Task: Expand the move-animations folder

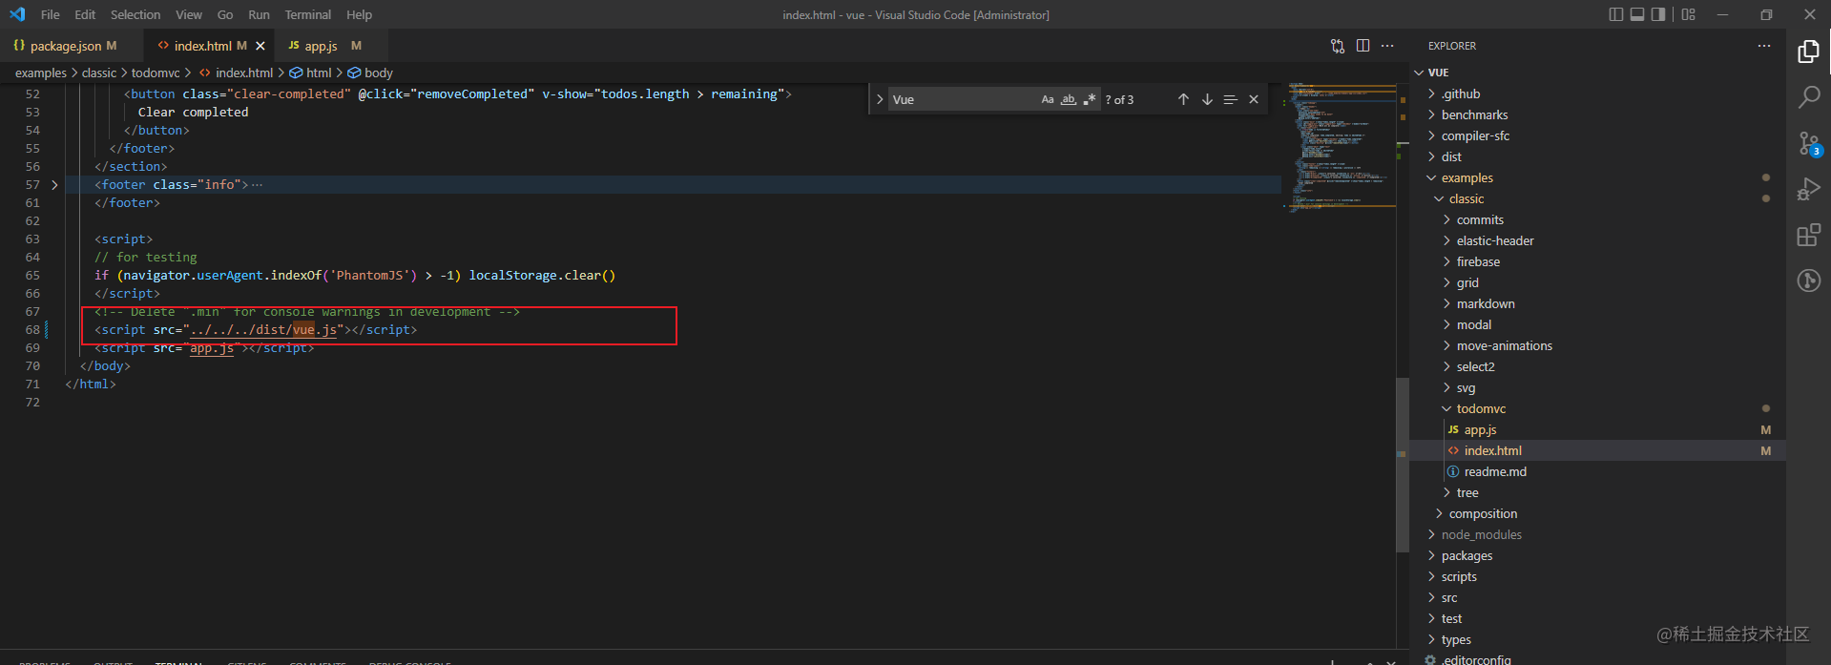Action: 1597,345
